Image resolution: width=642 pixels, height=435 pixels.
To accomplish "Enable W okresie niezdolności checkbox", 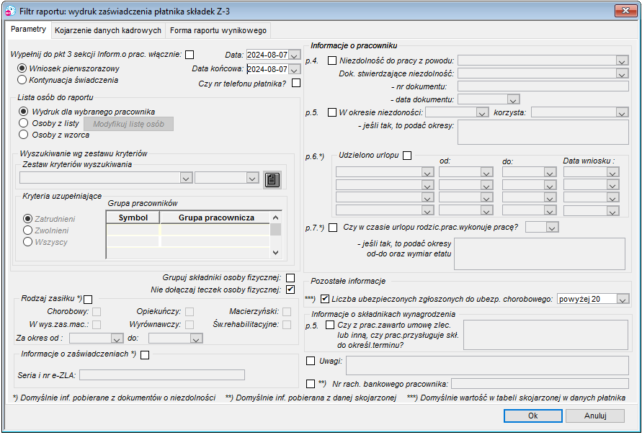I will coord(332,112).
